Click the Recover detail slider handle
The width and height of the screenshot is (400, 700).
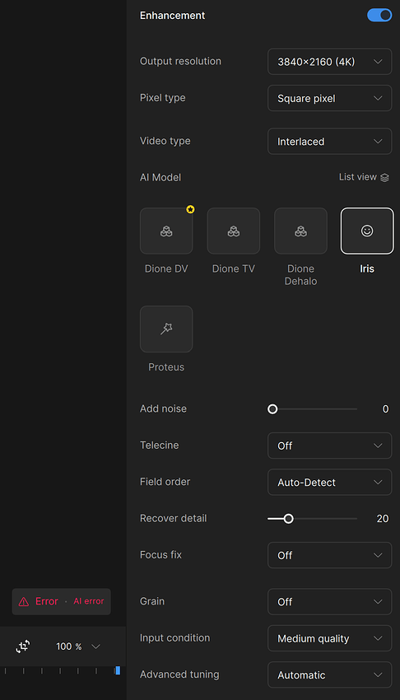[x=289, y=518]
